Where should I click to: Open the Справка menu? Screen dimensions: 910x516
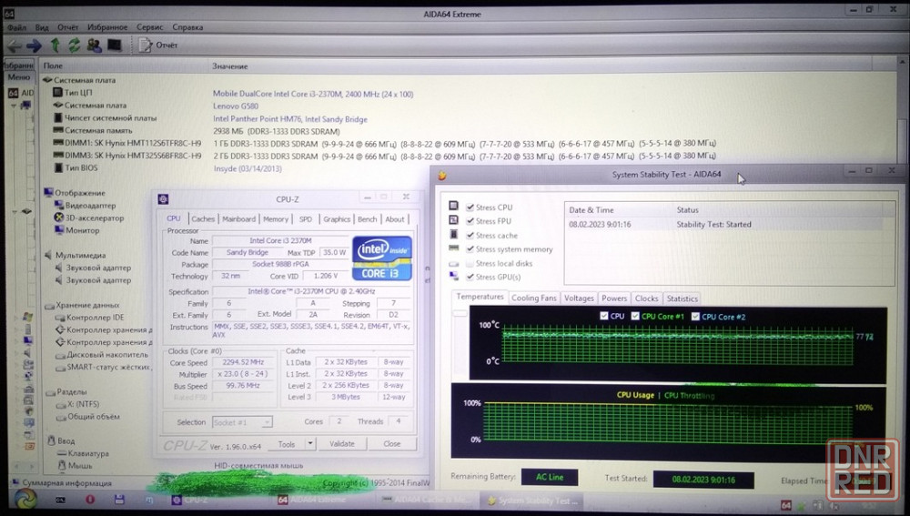point(187,27)
